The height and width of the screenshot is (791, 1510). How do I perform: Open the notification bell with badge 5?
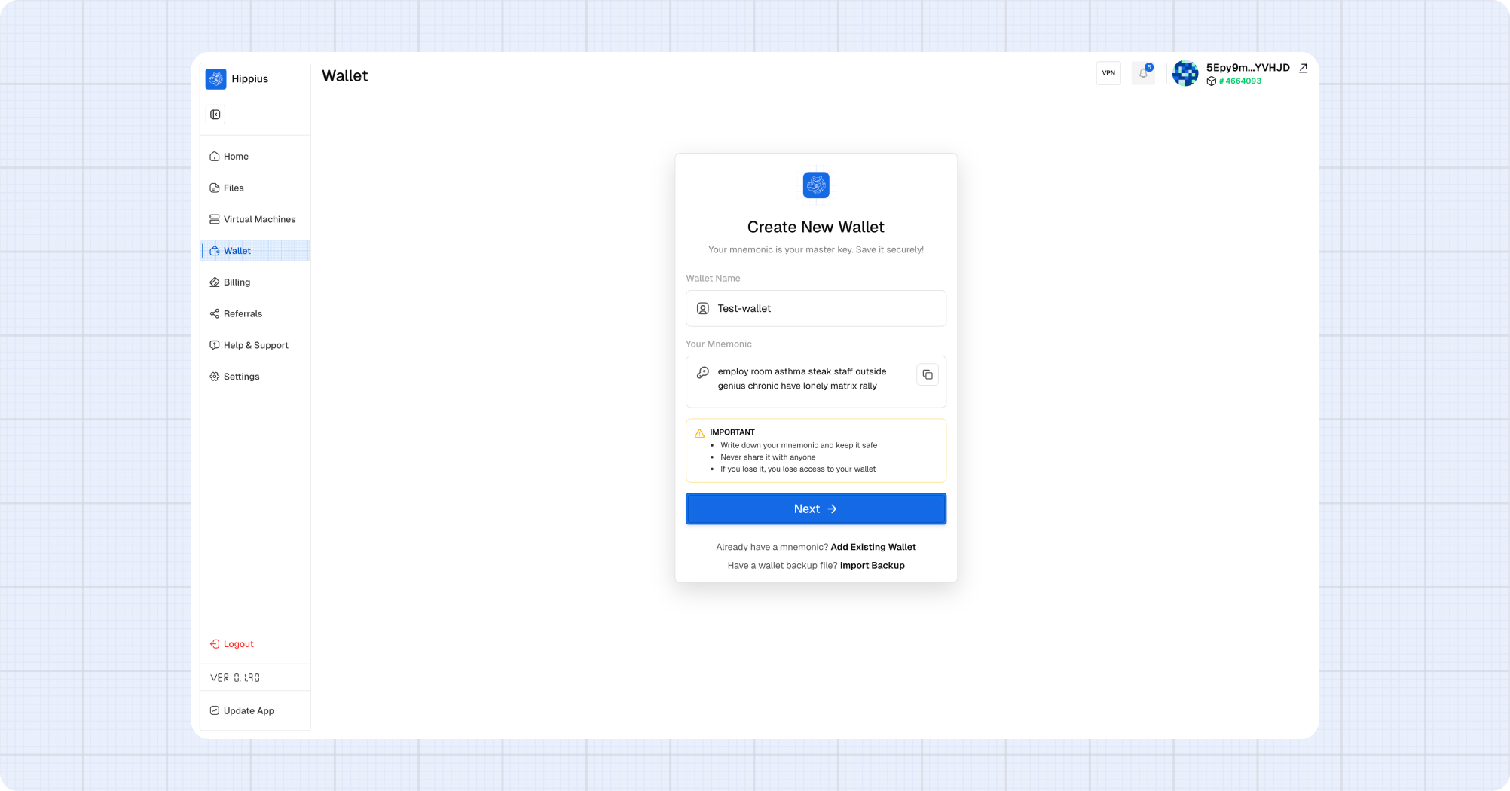click(1142, 73)
